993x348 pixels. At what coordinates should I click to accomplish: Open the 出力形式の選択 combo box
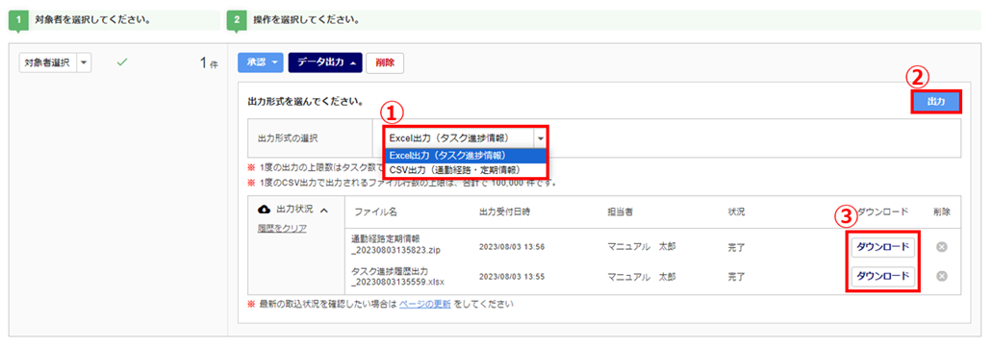[x=466, y=137]
